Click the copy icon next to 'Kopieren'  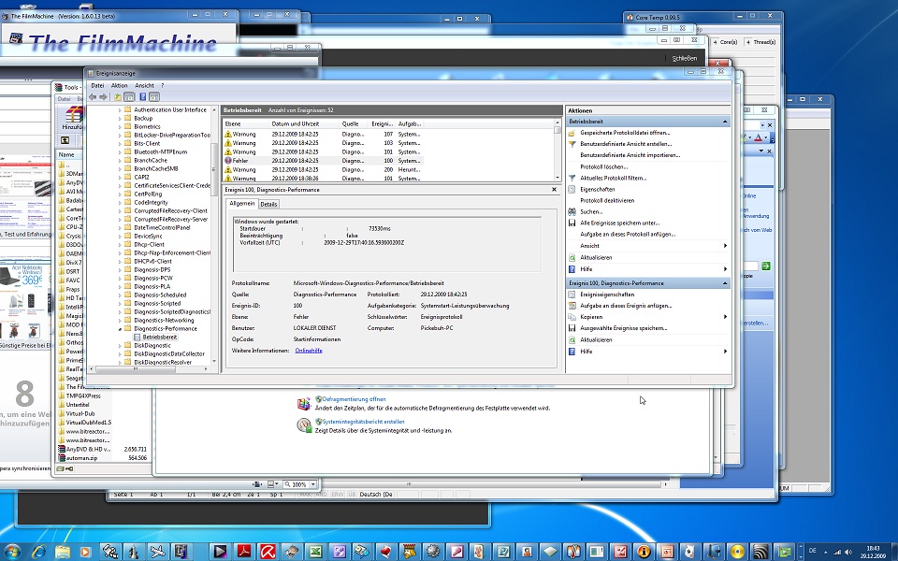coord(572,317)
